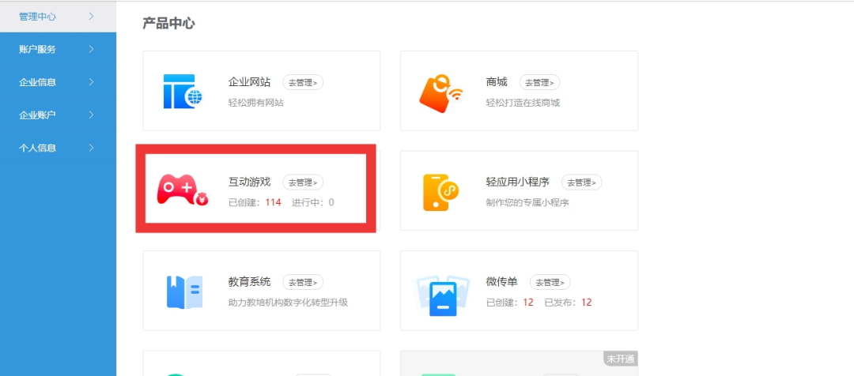This screenshot has height=376, width=854.
Task: Click the 未开通 badge on bottom card
Action: [x=619, y=359]
